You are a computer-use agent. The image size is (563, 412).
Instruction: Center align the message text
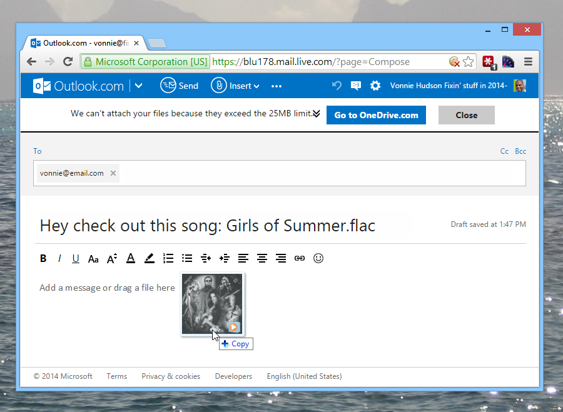[262, 258]
